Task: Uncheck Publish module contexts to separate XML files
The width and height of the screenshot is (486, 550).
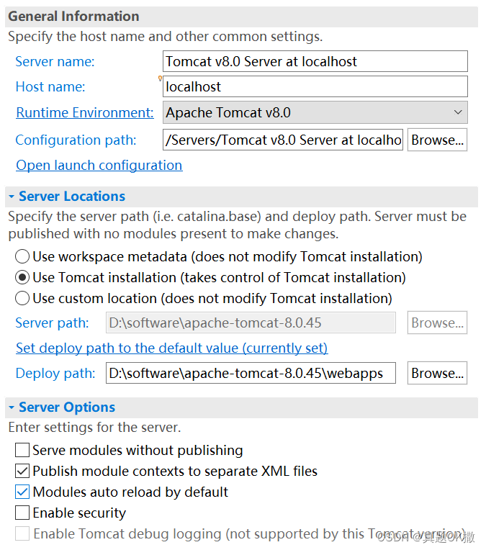Action: [x=22, y=471]
